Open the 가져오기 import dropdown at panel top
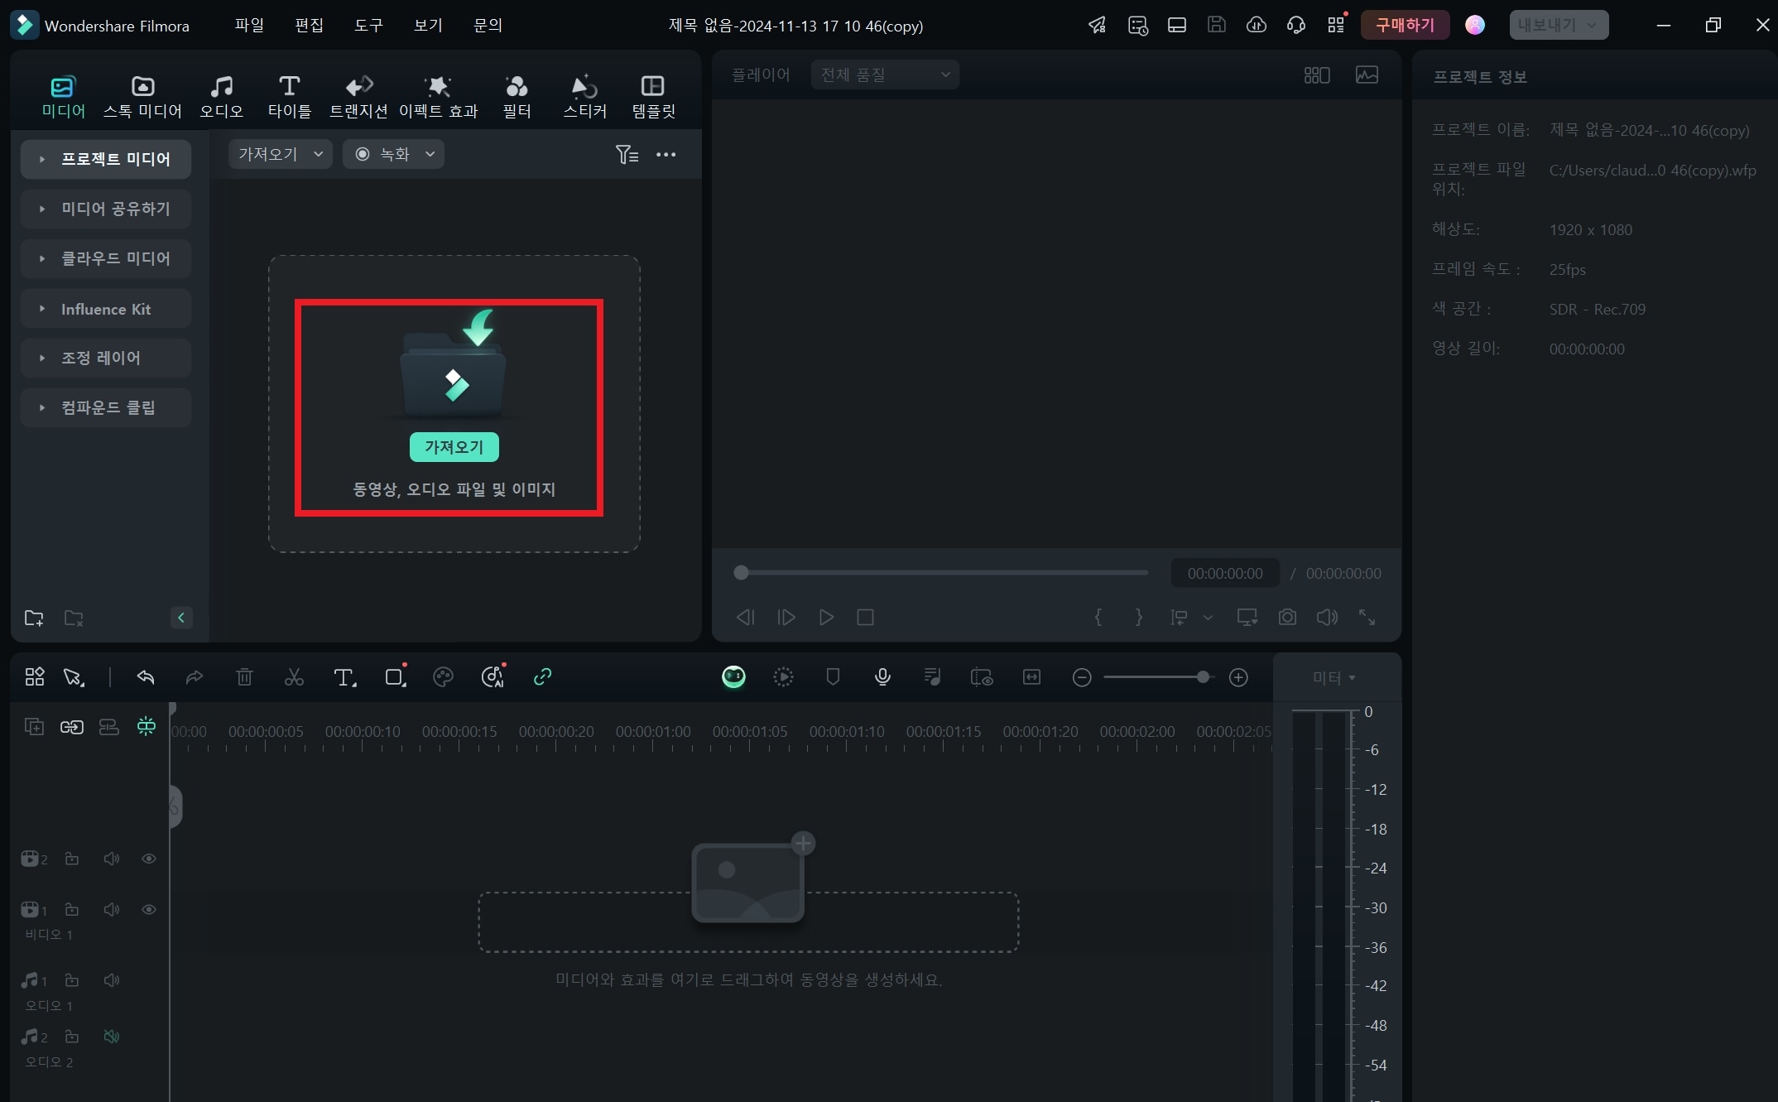The width and height of the screenshot is (1778, 1102). tap(281, 155)
